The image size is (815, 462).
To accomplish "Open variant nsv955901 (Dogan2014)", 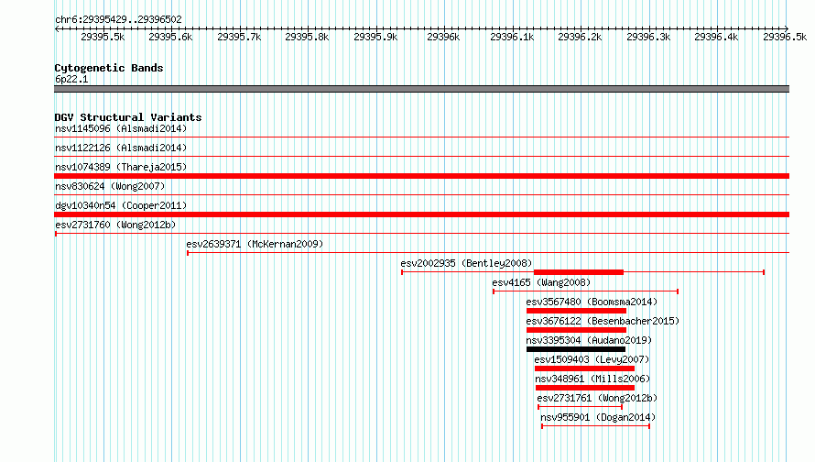I will (x=598, y=417).
